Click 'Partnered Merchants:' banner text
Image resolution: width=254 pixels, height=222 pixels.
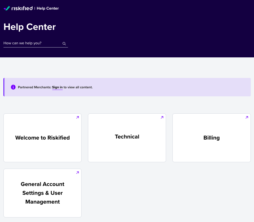point(34,87)
